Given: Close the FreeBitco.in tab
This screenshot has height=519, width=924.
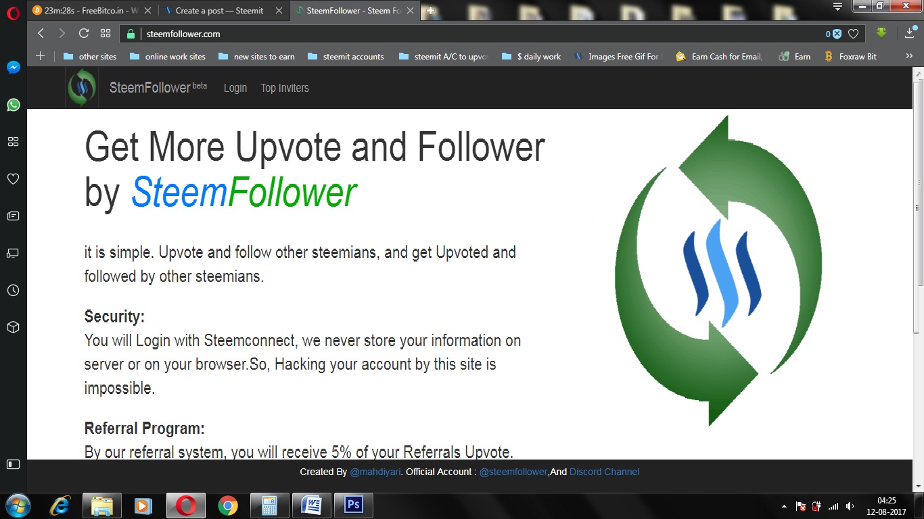Looking at the screenshot, I should (x=147, y=11).
